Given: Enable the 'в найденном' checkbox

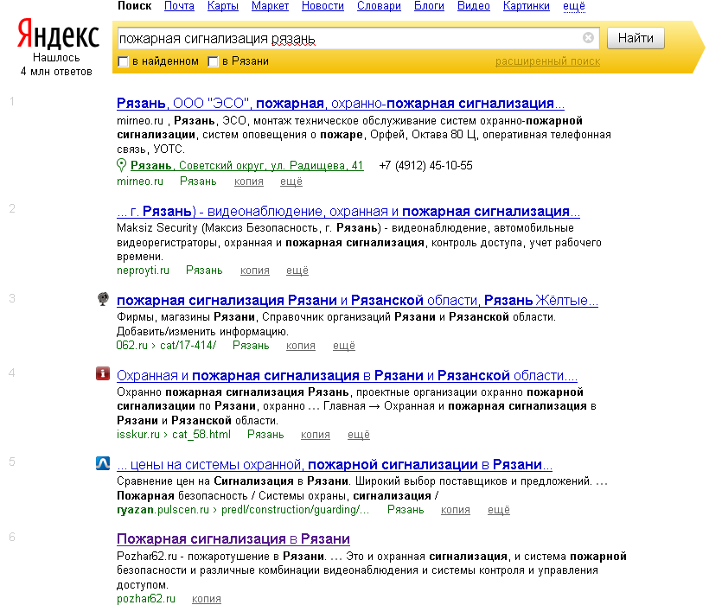Looking at the screenshot, I should coord(123,62).
